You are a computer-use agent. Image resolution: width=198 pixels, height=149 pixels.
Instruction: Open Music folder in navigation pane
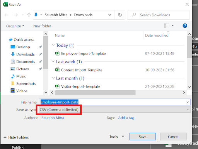pyautogui.click(x=19, y=76)
